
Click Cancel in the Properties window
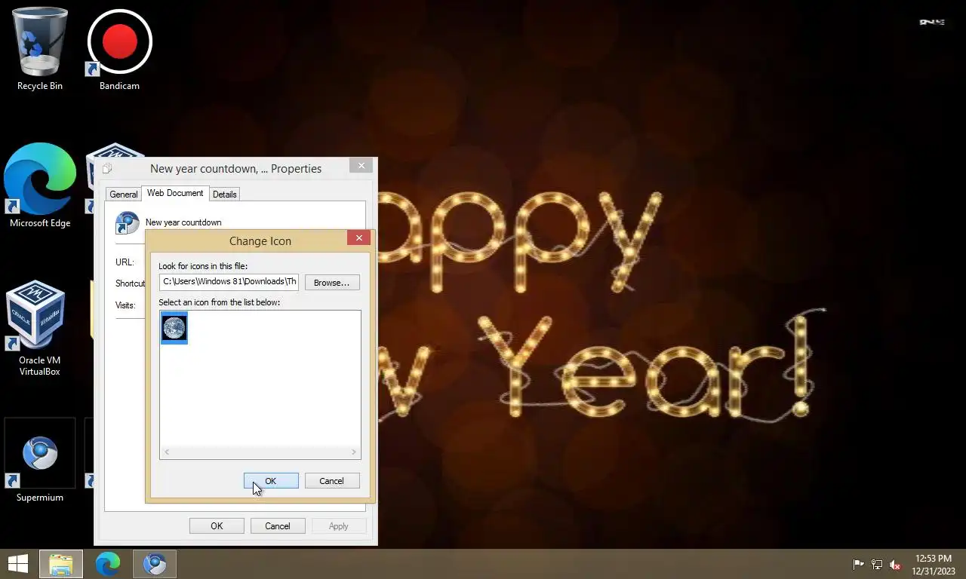pos(277,526)
